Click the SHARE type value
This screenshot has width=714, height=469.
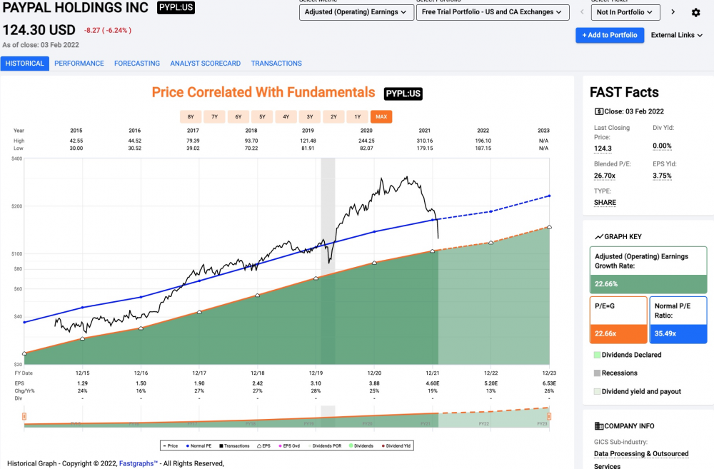605,203
